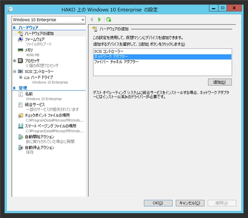Minimize the settings window
248x218 pixels.
click(x=214, y=8)
